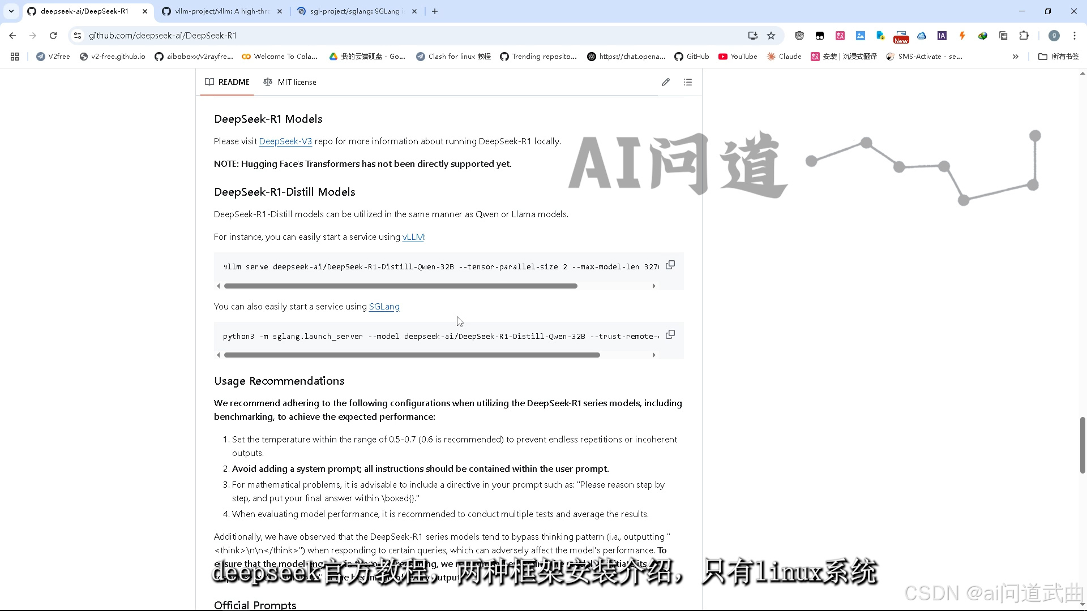Open the README outline list icon

pyautogui.click(x=688, y=82)
